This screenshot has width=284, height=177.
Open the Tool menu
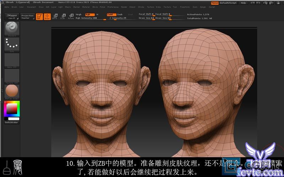[x=175, y=7]
